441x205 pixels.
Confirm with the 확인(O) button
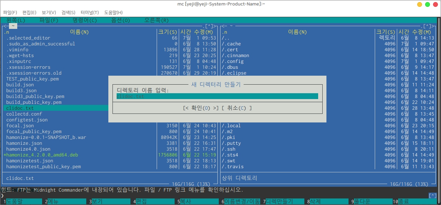[201, 108]
